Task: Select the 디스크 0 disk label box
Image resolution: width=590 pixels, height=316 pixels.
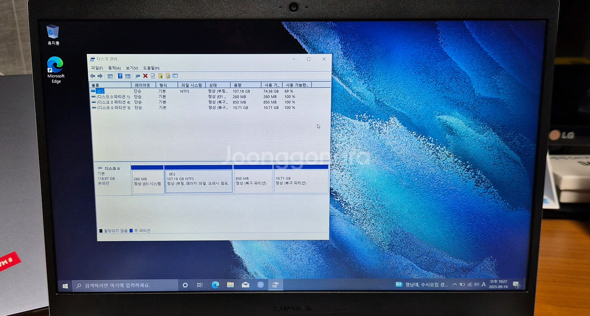Action: point(113,180)
